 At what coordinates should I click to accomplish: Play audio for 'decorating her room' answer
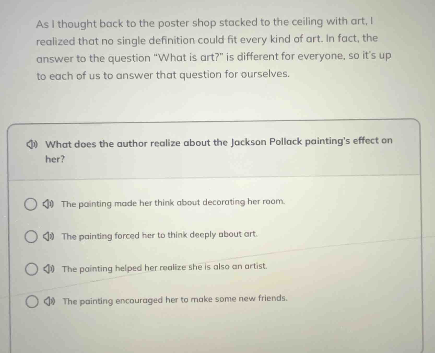tap(48, 204)
